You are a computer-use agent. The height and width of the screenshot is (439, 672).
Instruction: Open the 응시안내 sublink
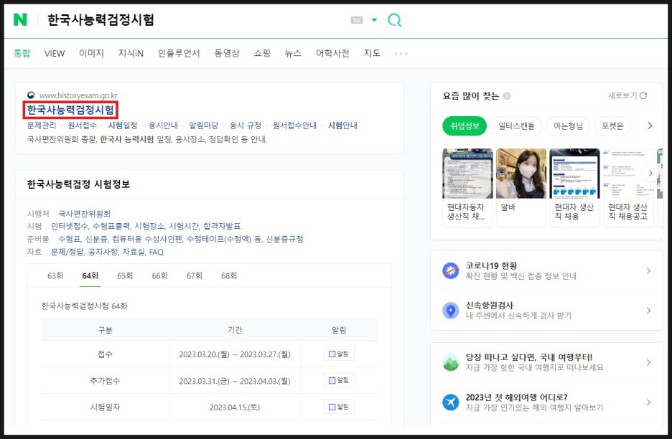click(163, 126)
